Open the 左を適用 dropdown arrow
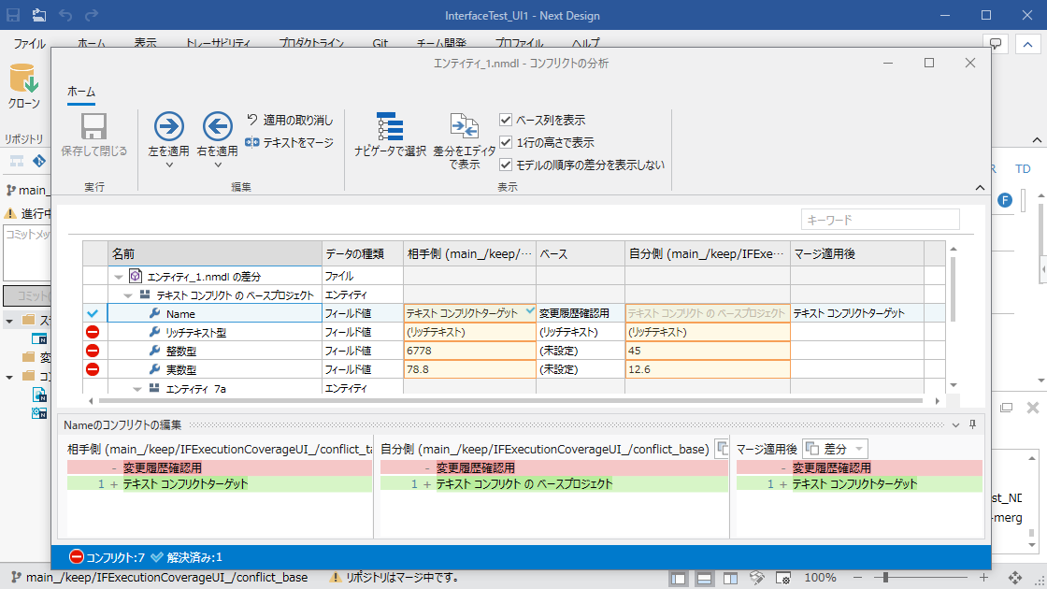This screenshot has height=589, width=1047. click(168, 165)
